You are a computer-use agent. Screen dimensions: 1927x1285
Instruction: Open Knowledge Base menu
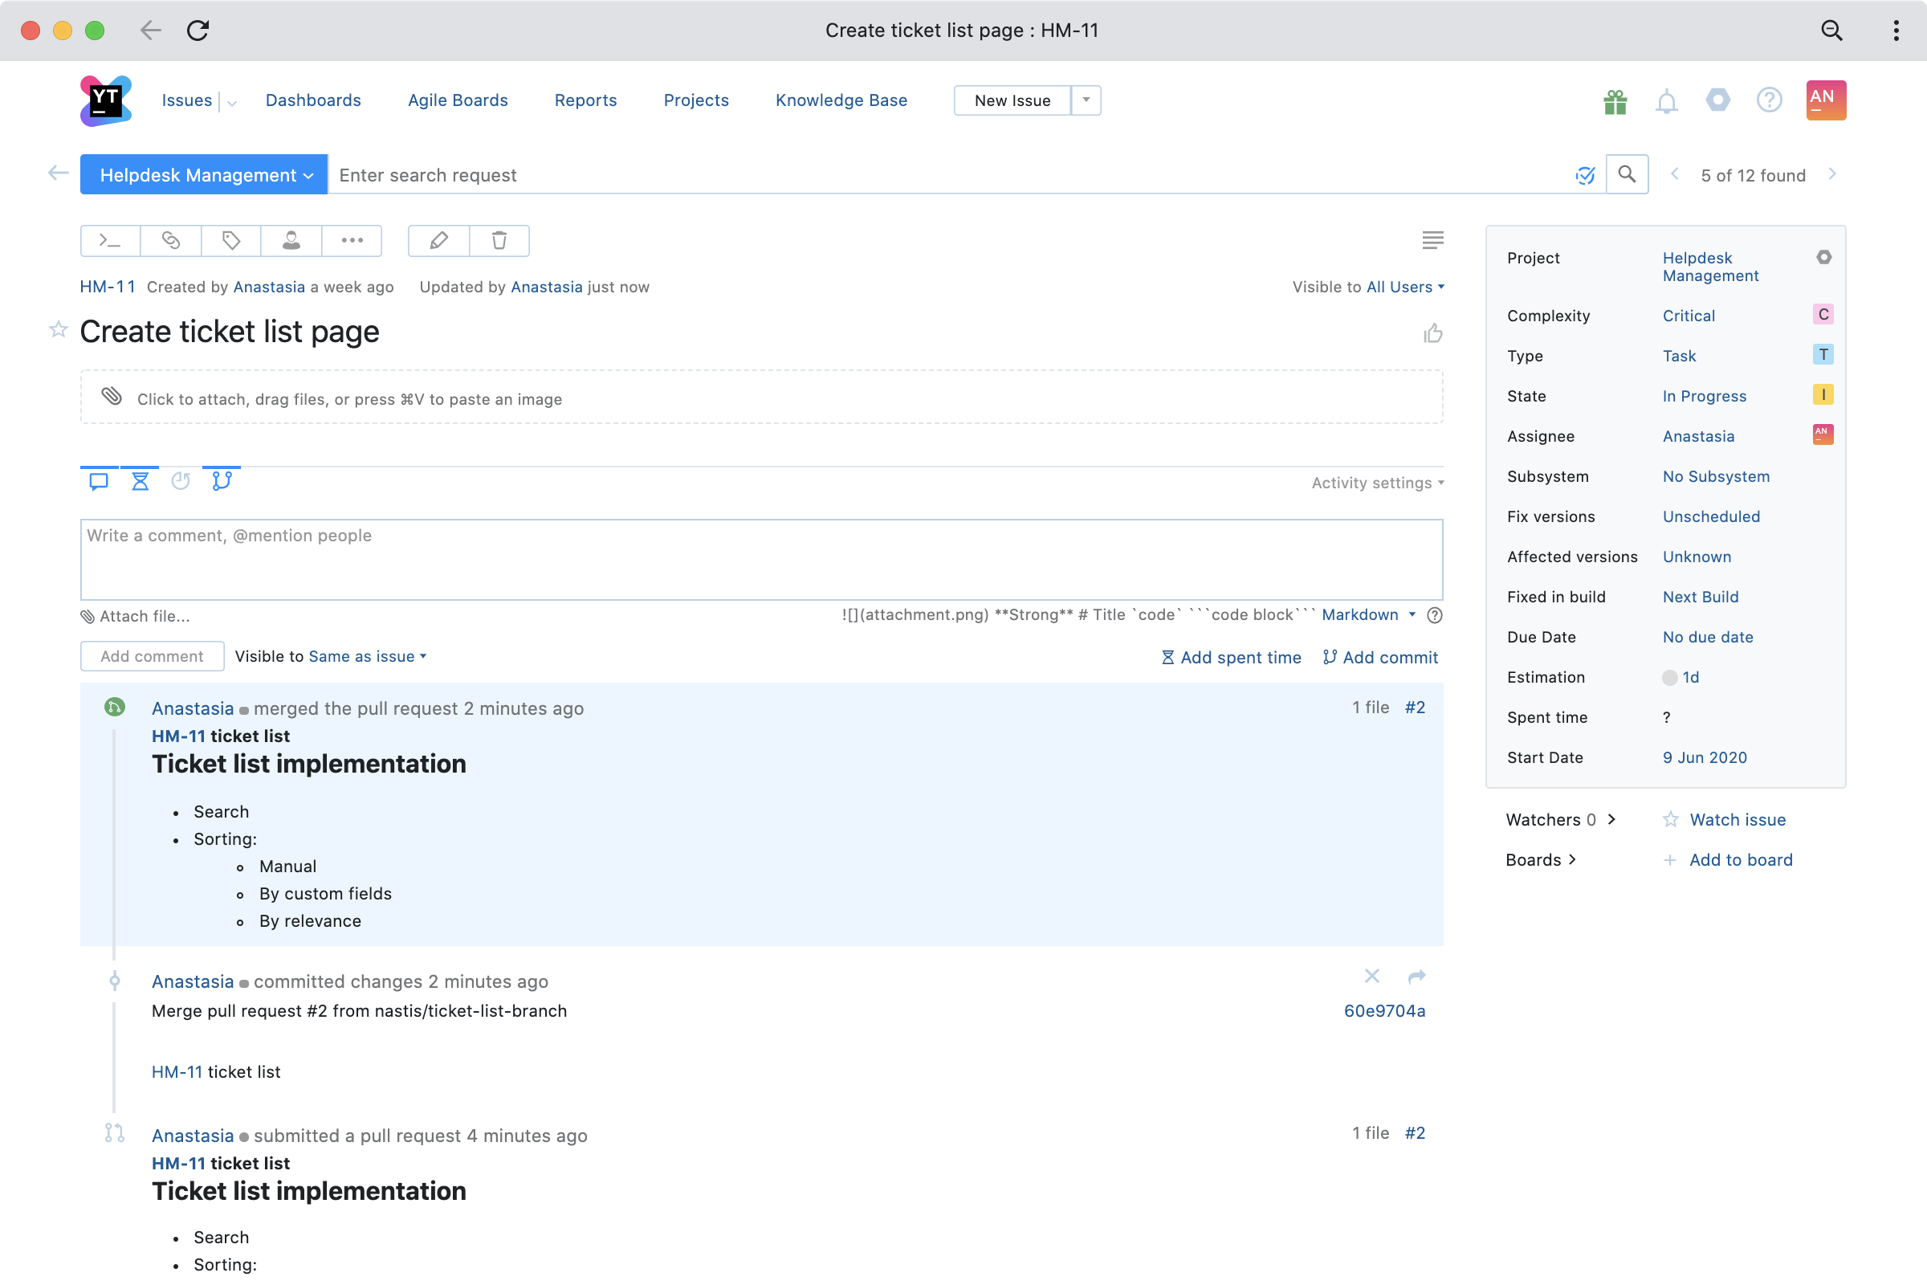(x=841, y=100)
